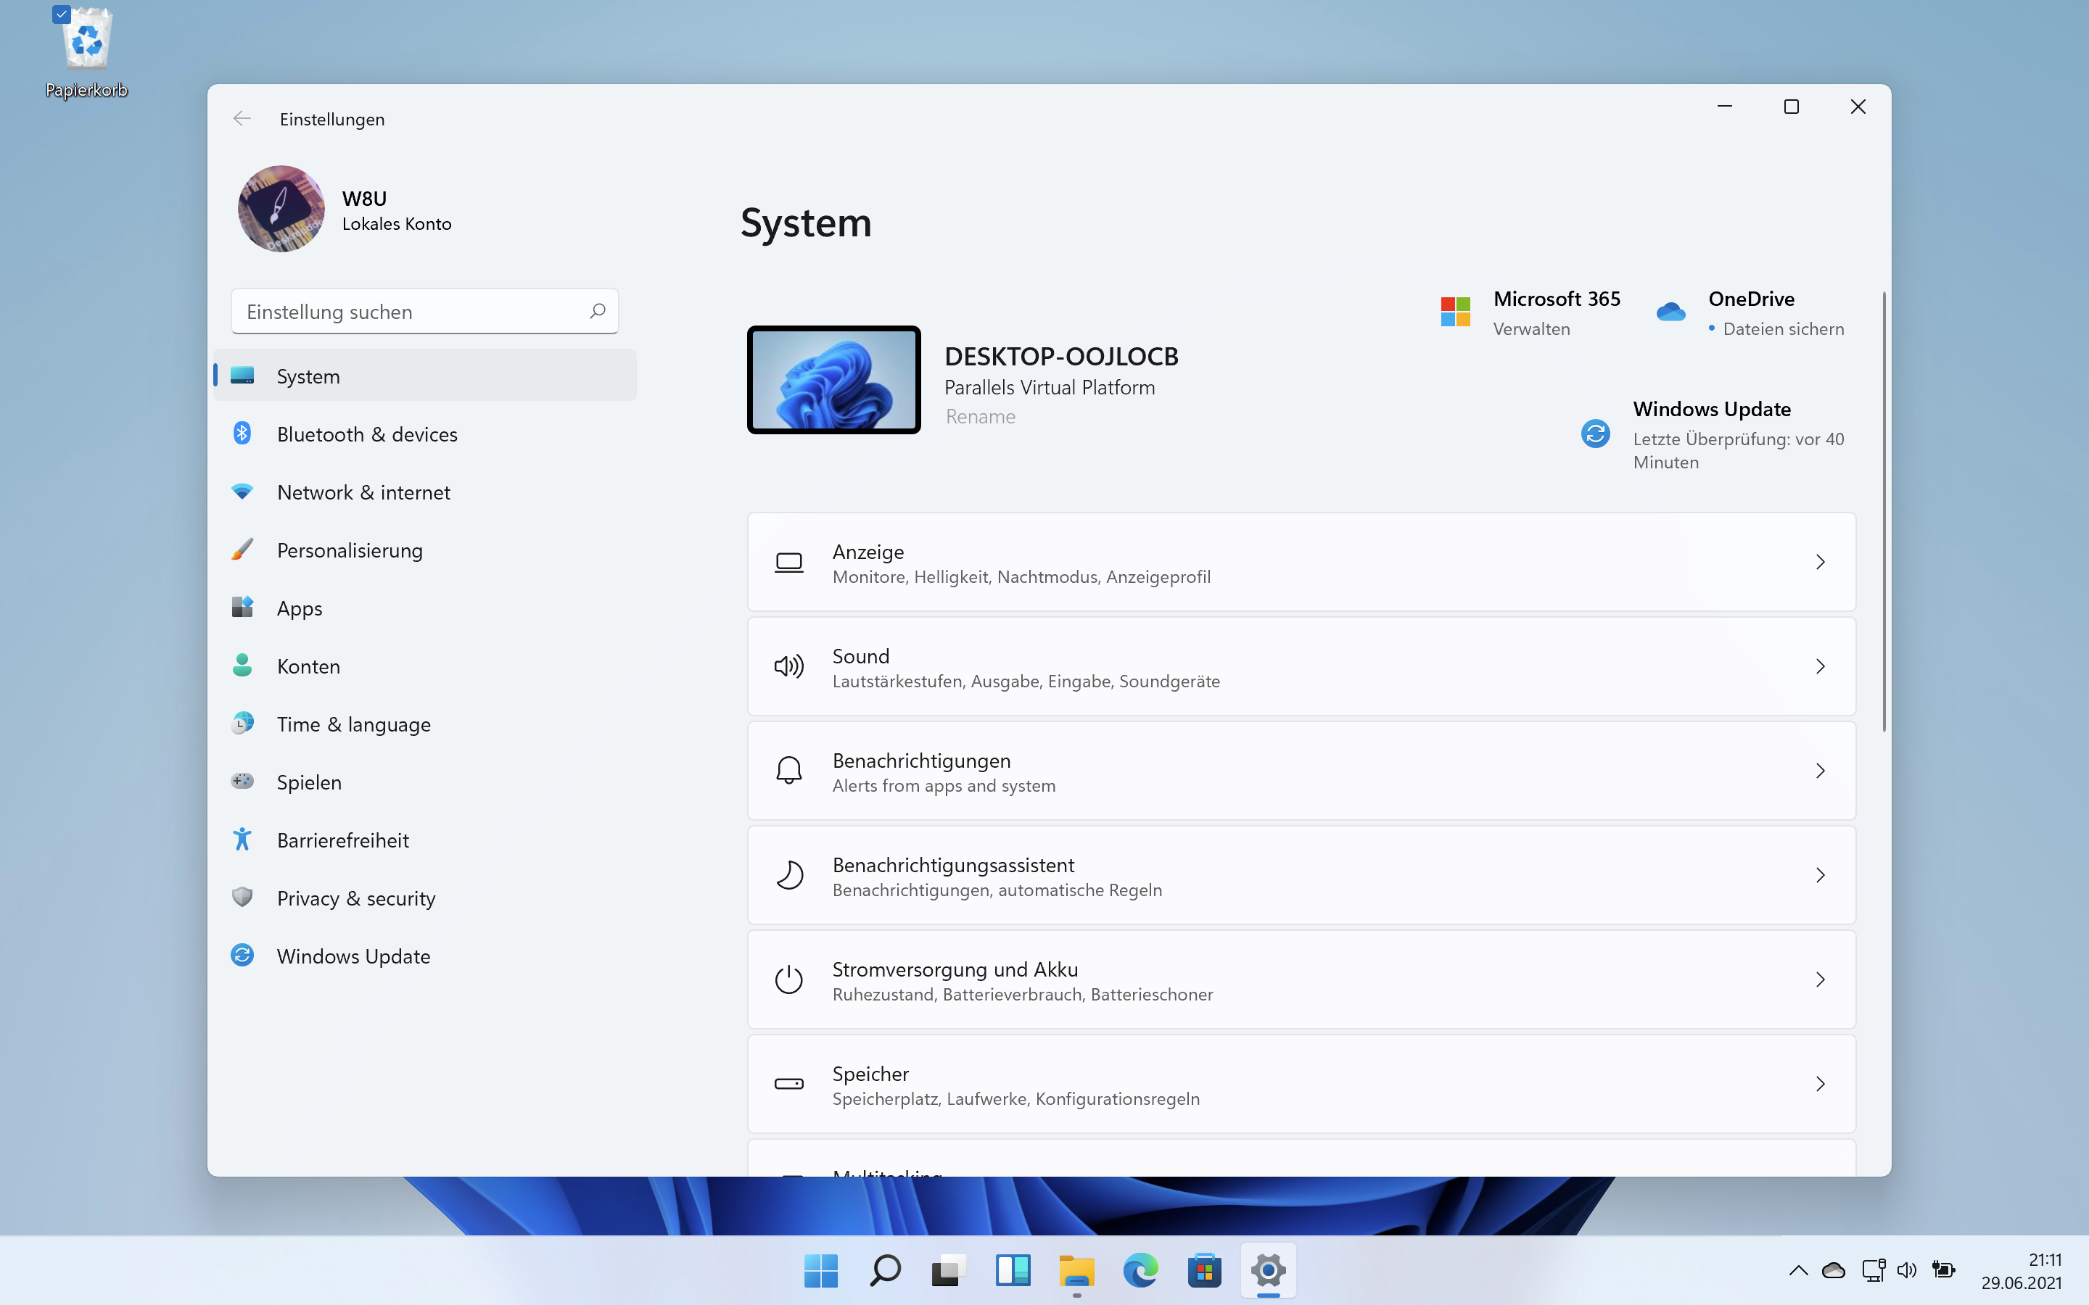Click the Network & internet wifi icon
2089x1305 pixels.
(242, 491)
